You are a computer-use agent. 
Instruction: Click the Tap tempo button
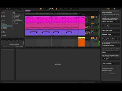(x=5, y=9)
